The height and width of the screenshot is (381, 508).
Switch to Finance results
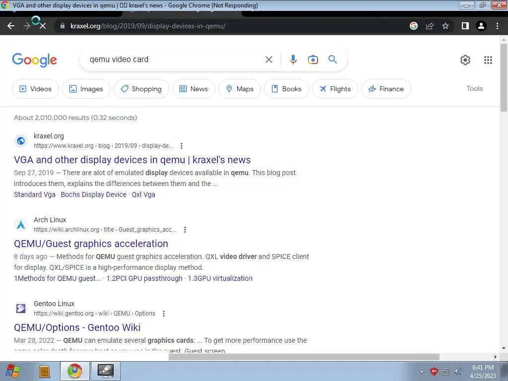coord(386,89)
